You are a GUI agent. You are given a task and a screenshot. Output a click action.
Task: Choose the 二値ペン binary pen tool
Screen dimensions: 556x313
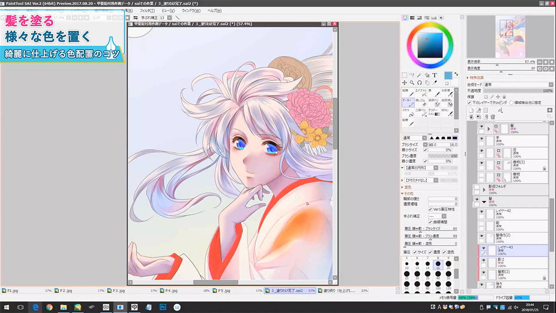coord(421,113)
